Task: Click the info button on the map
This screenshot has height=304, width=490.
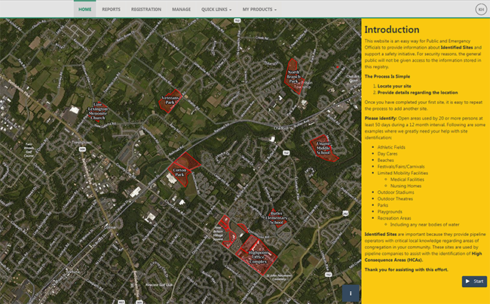Action: tap(348, 292)
